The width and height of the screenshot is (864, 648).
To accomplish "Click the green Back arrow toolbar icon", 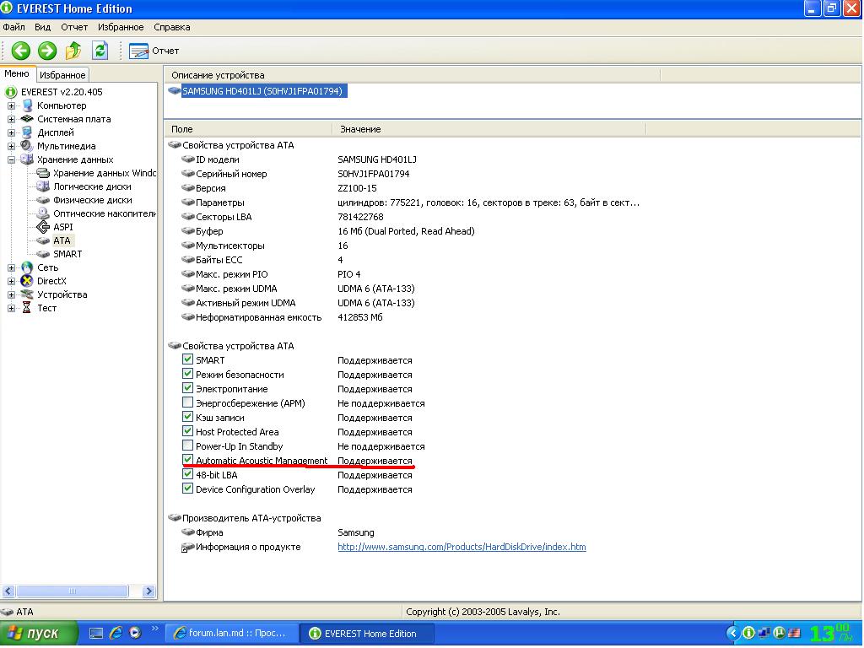I will point(20,51).
